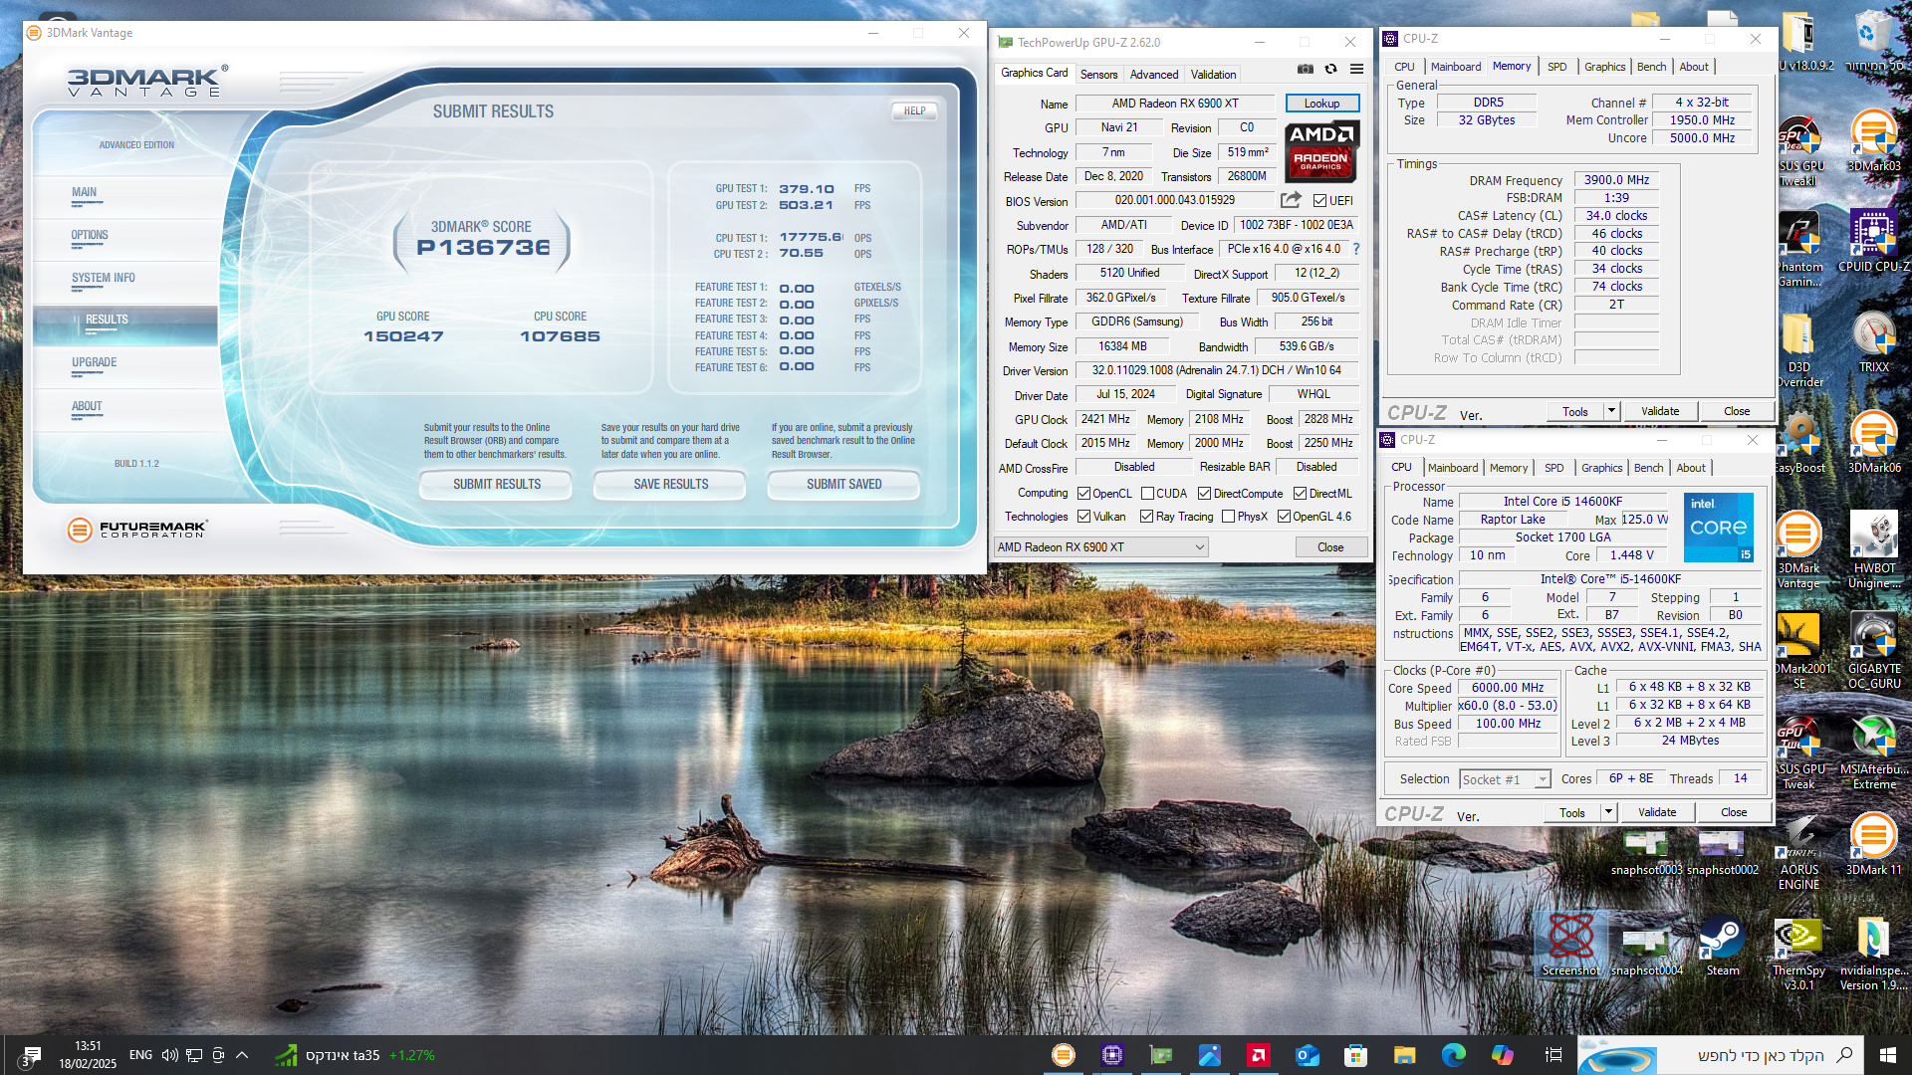Toggle the Ray Tracing checkbox

coord(1147,517)
